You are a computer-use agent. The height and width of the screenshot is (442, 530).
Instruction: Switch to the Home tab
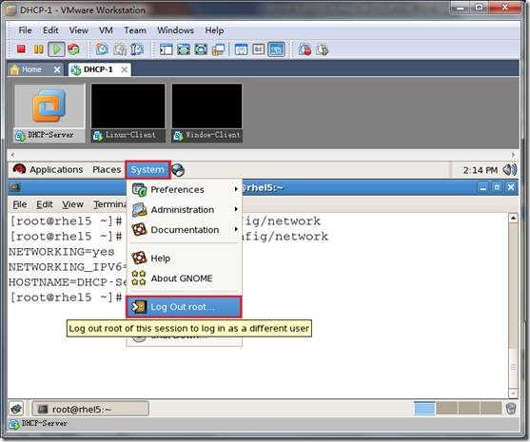pos(31,70)
